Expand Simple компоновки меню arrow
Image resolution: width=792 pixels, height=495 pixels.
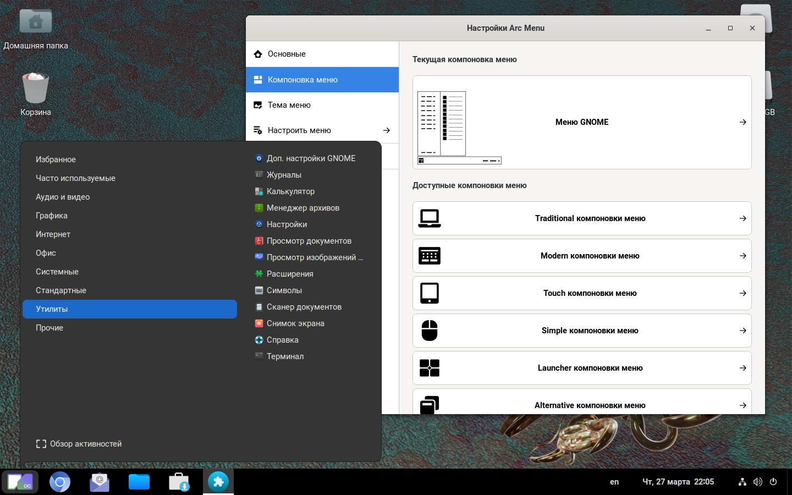point(743,331)
